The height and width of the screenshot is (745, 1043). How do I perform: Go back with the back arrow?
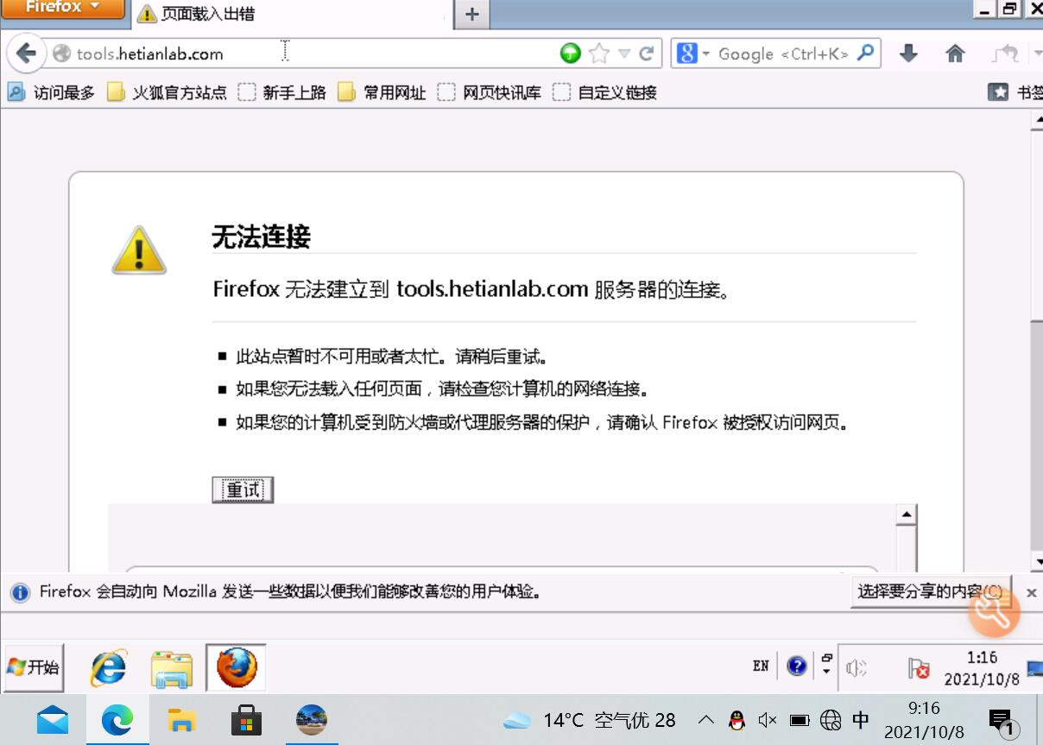click(26, 54)
